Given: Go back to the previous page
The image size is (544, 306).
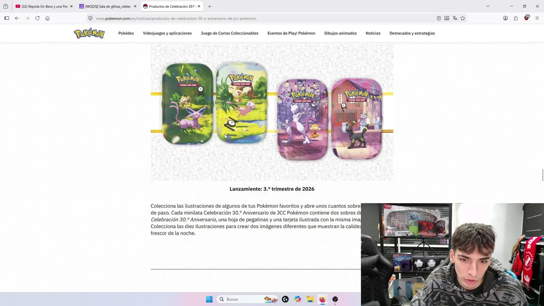Looking at the screenshot, I should click(17, 18).
